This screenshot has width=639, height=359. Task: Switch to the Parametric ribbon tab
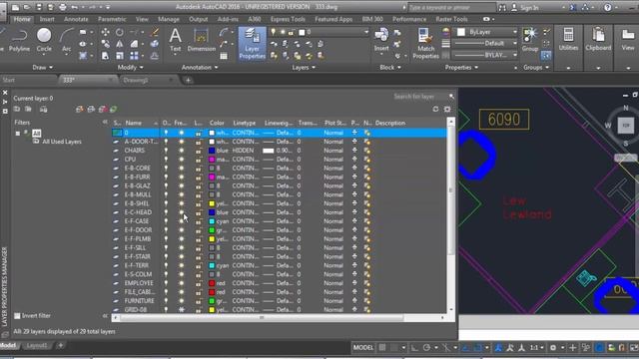click(112, 19)
